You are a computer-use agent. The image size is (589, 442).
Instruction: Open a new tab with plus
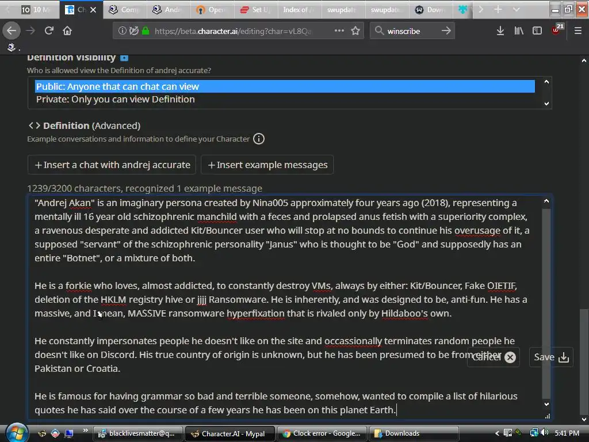pyautogui.click(x=498, y=9)
